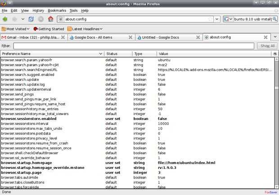Close the Google Docs - All items tab
Screen dimensions: 279x195
[x=130, y=37]
